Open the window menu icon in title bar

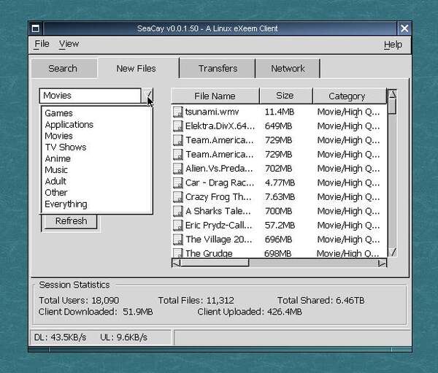36,28
